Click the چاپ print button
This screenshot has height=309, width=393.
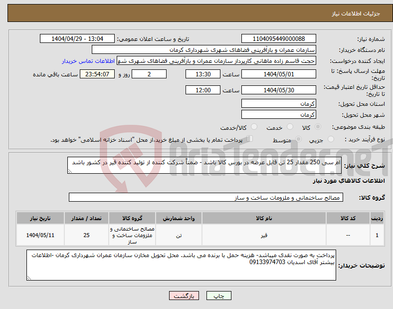click(x=218, y=296)
